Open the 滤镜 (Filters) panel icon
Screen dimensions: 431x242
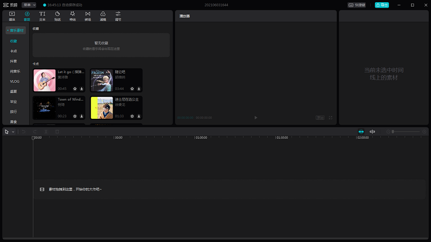103,15
